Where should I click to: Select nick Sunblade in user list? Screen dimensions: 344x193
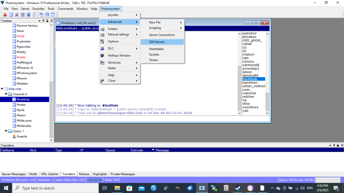(x=254, y=79)
